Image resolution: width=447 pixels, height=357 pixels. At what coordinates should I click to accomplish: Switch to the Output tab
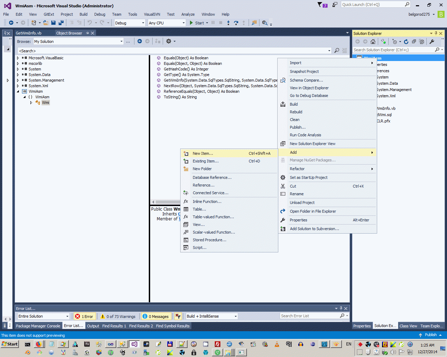[x=93, y=326]
